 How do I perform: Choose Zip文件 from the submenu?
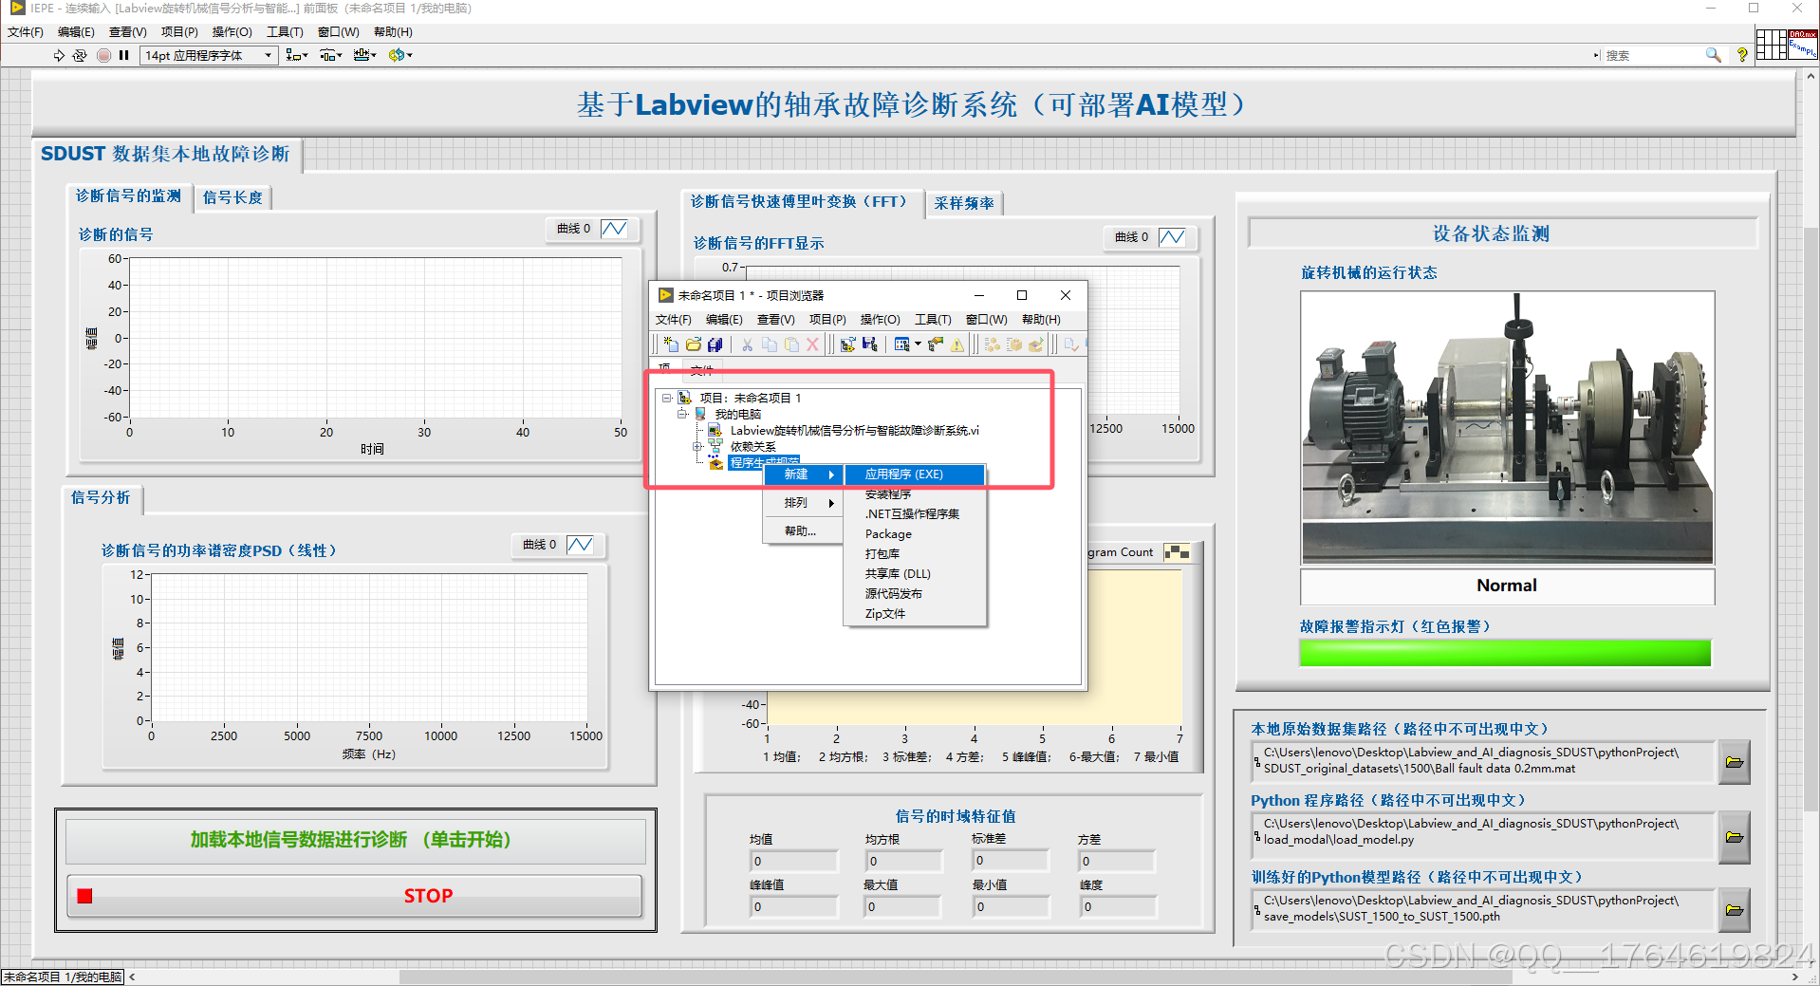915,613
